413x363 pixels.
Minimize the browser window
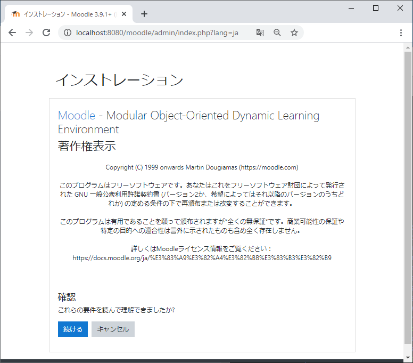[x=351, y=8]
